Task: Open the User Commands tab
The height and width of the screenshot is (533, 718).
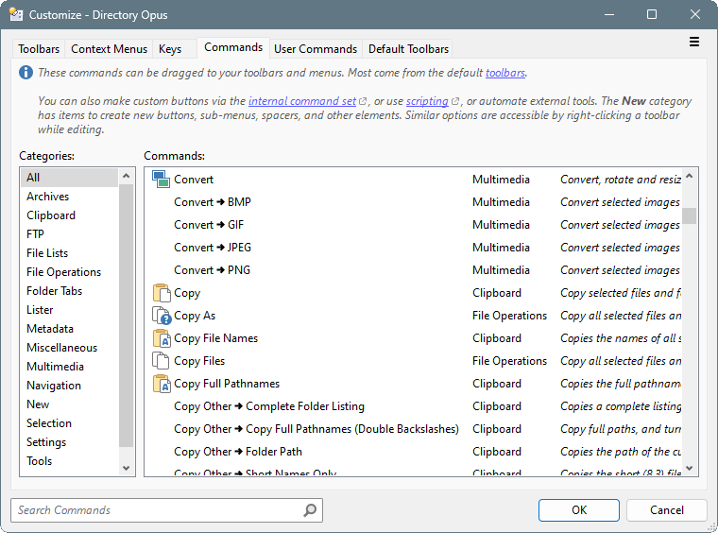Action: [316, 49]
